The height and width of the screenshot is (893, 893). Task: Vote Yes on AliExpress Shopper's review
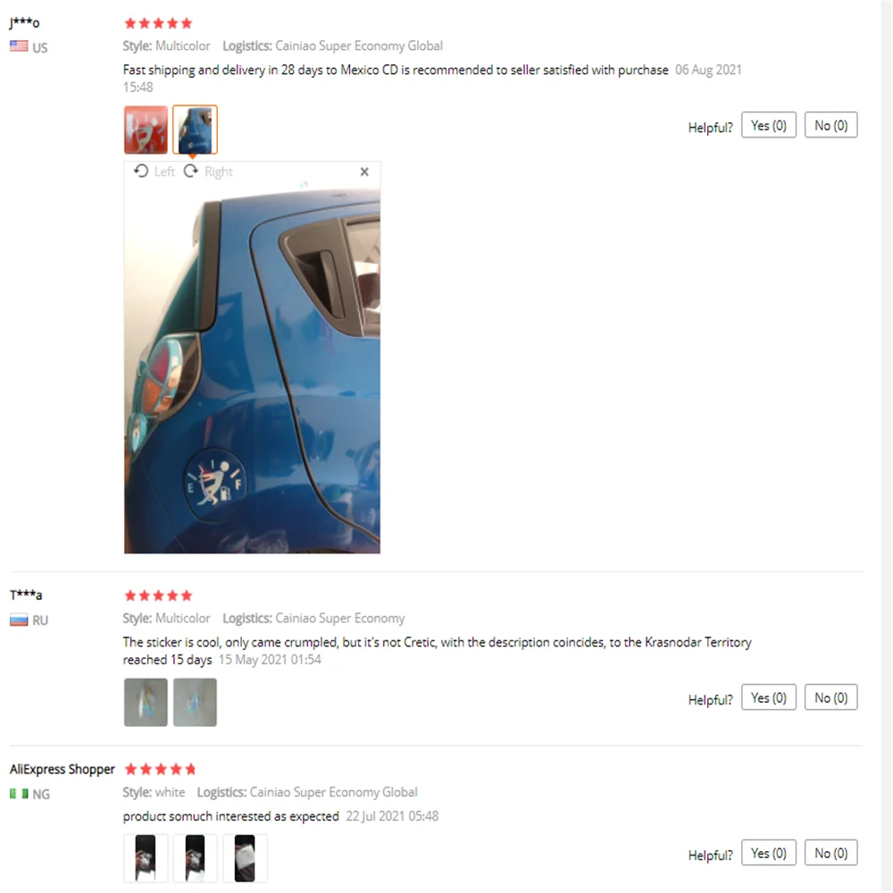click(768, 853)
